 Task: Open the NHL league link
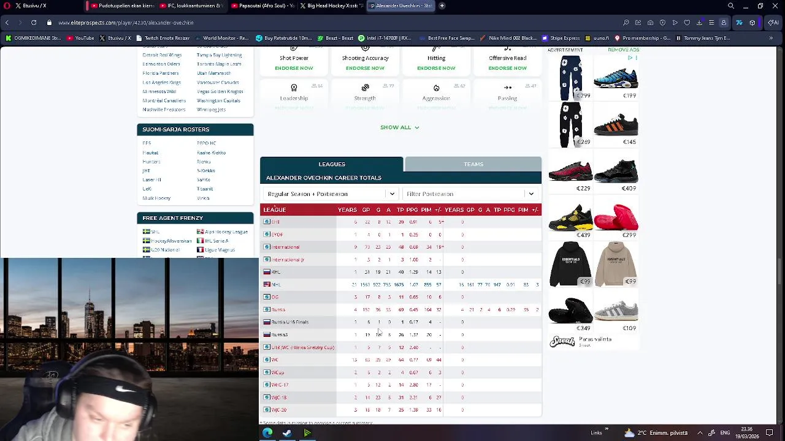pos(276,284)
